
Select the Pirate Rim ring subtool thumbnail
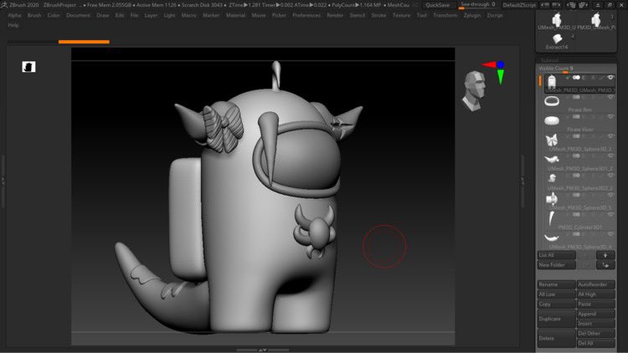552,101
